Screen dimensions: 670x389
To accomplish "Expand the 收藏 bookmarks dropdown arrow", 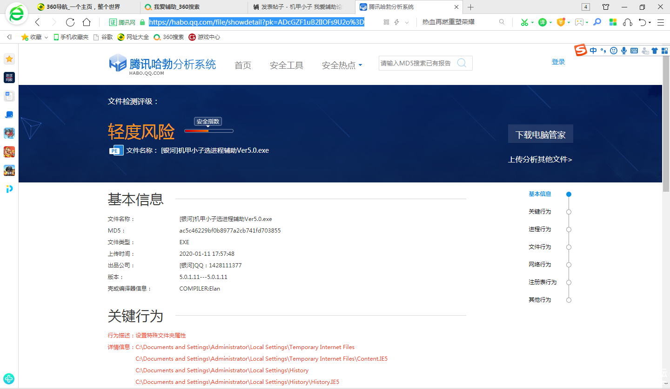I will point(46,37).
